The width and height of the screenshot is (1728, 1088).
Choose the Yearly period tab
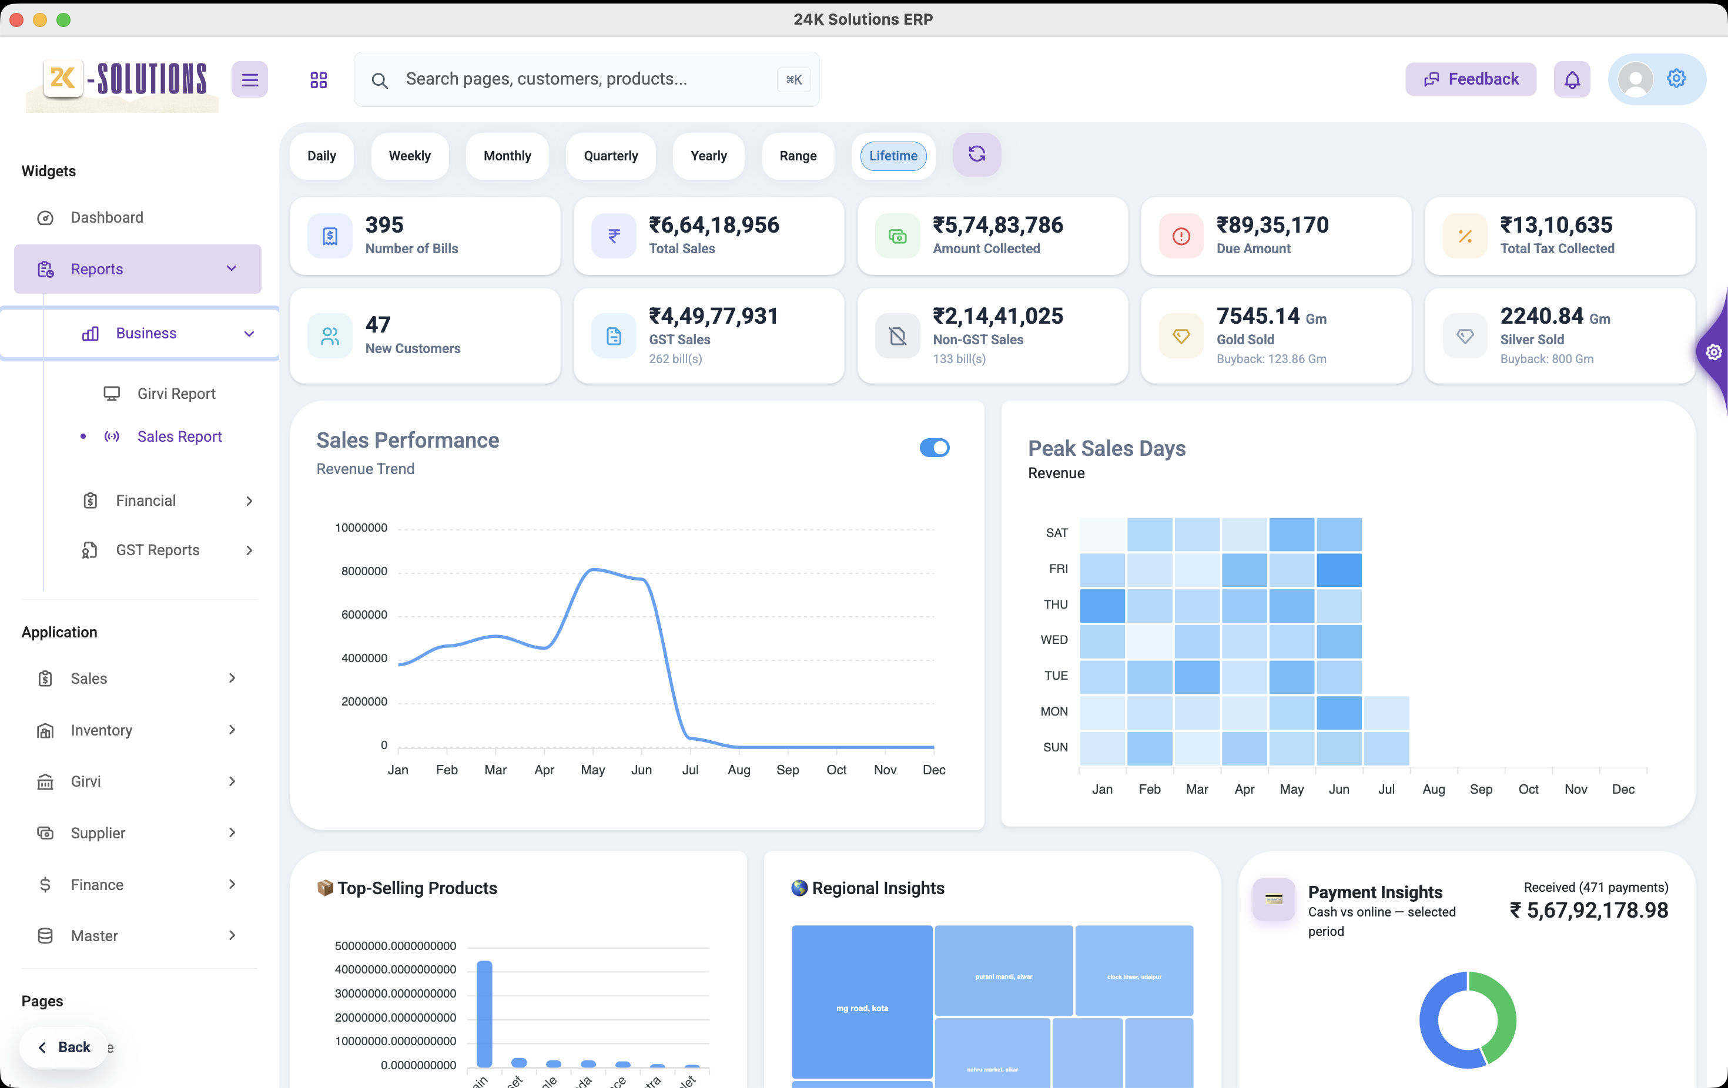point(708,156)
